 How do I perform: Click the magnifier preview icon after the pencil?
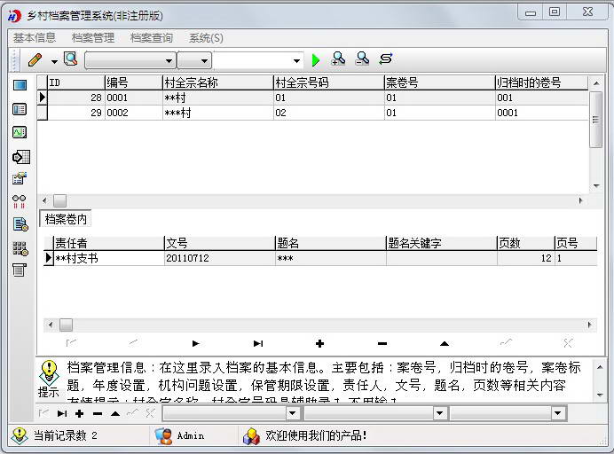(70, 59)
